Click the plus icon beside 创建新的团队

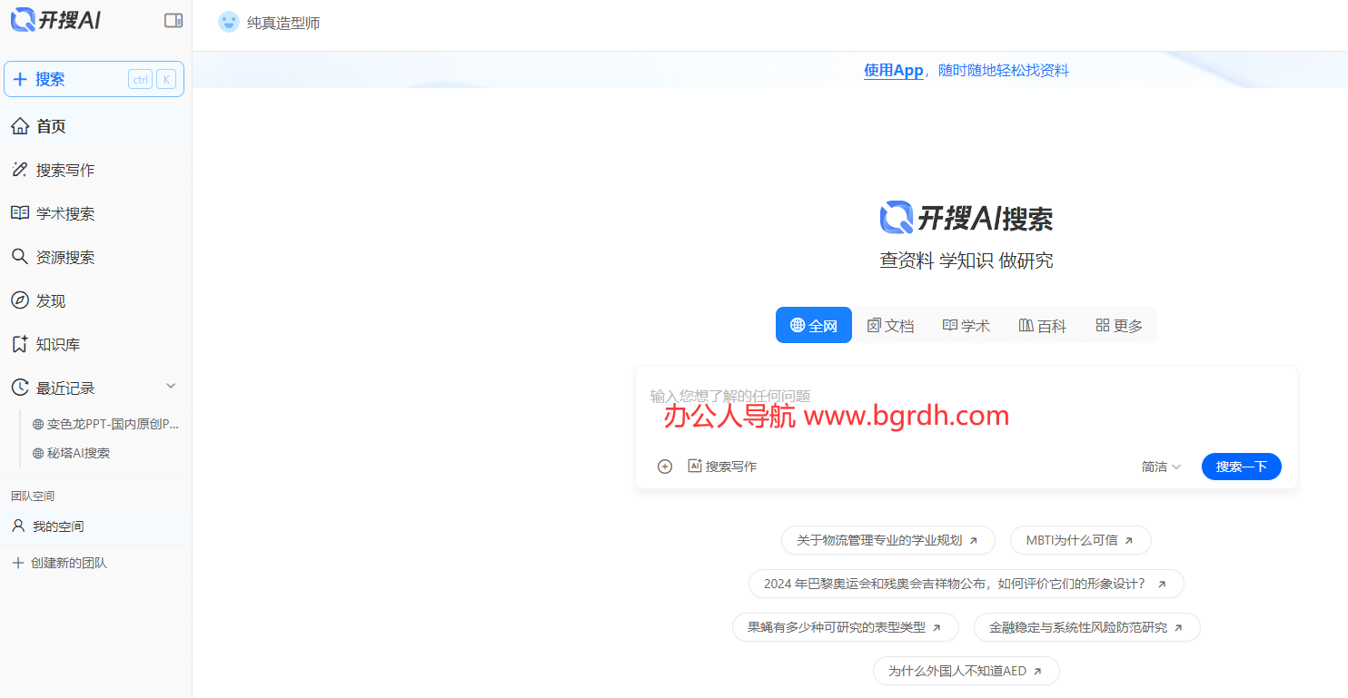click(x=18, y=563)
